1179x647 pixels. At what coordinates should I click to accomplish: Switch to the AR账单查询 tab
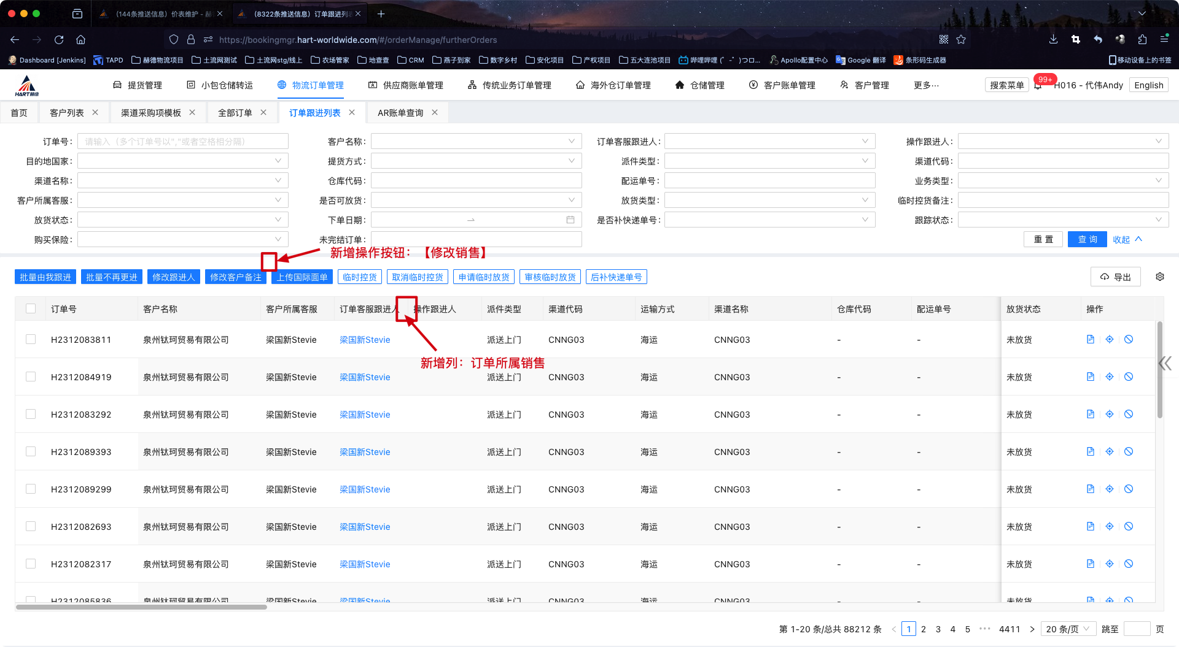pyautogui.click(x=400, y=113)
